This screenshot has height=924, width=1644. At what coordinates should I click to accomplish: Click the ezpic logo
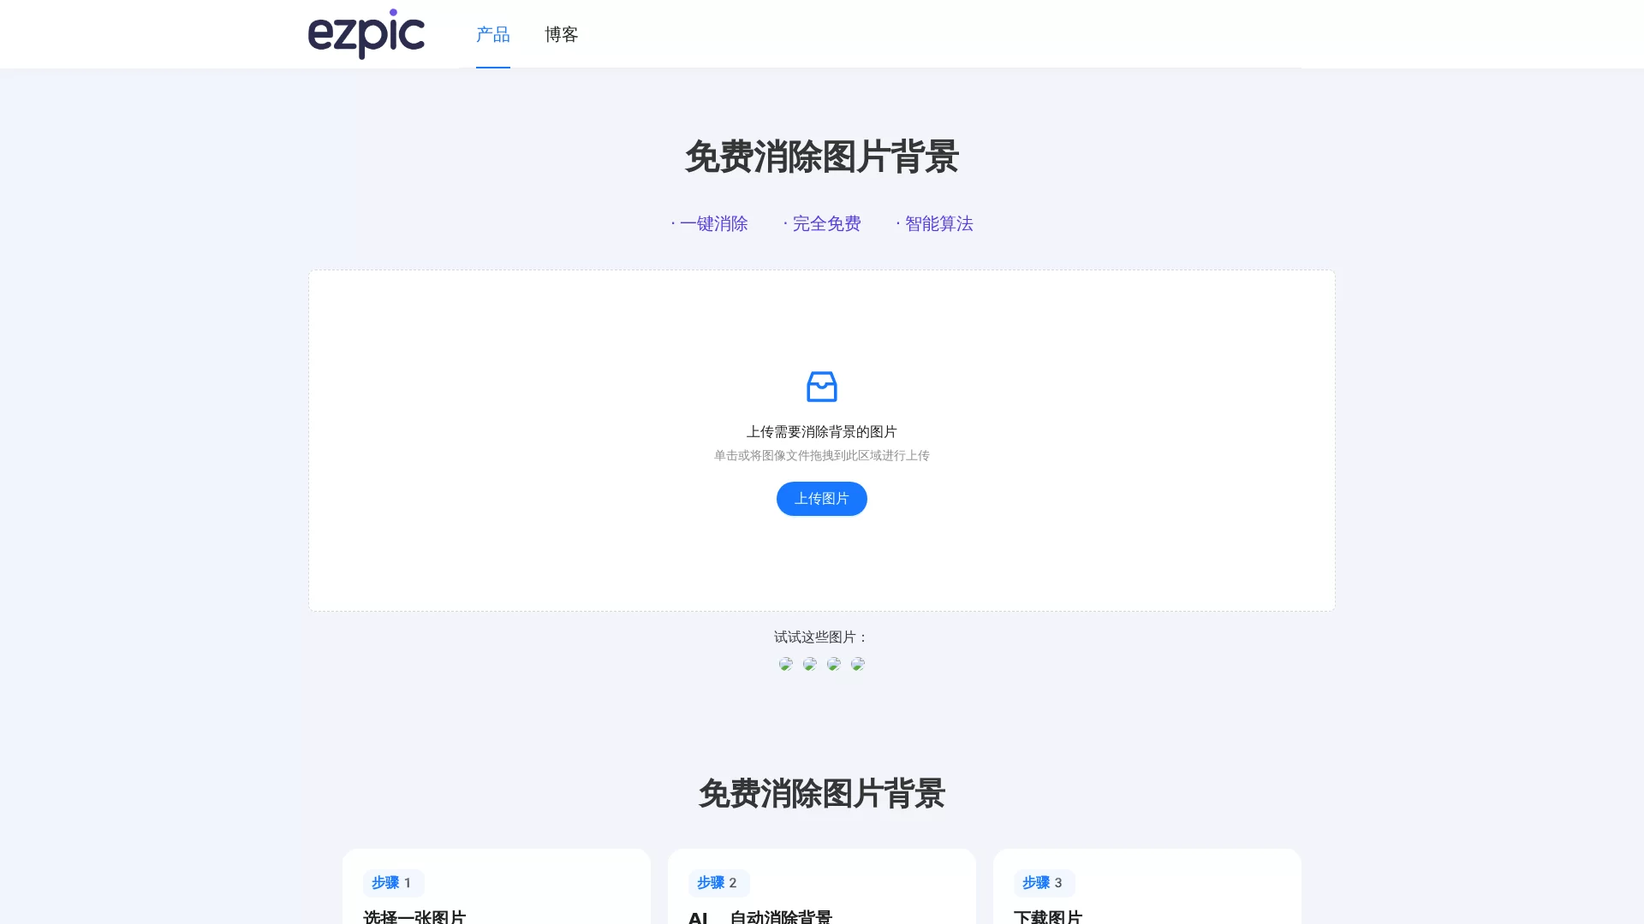point(366,36)
